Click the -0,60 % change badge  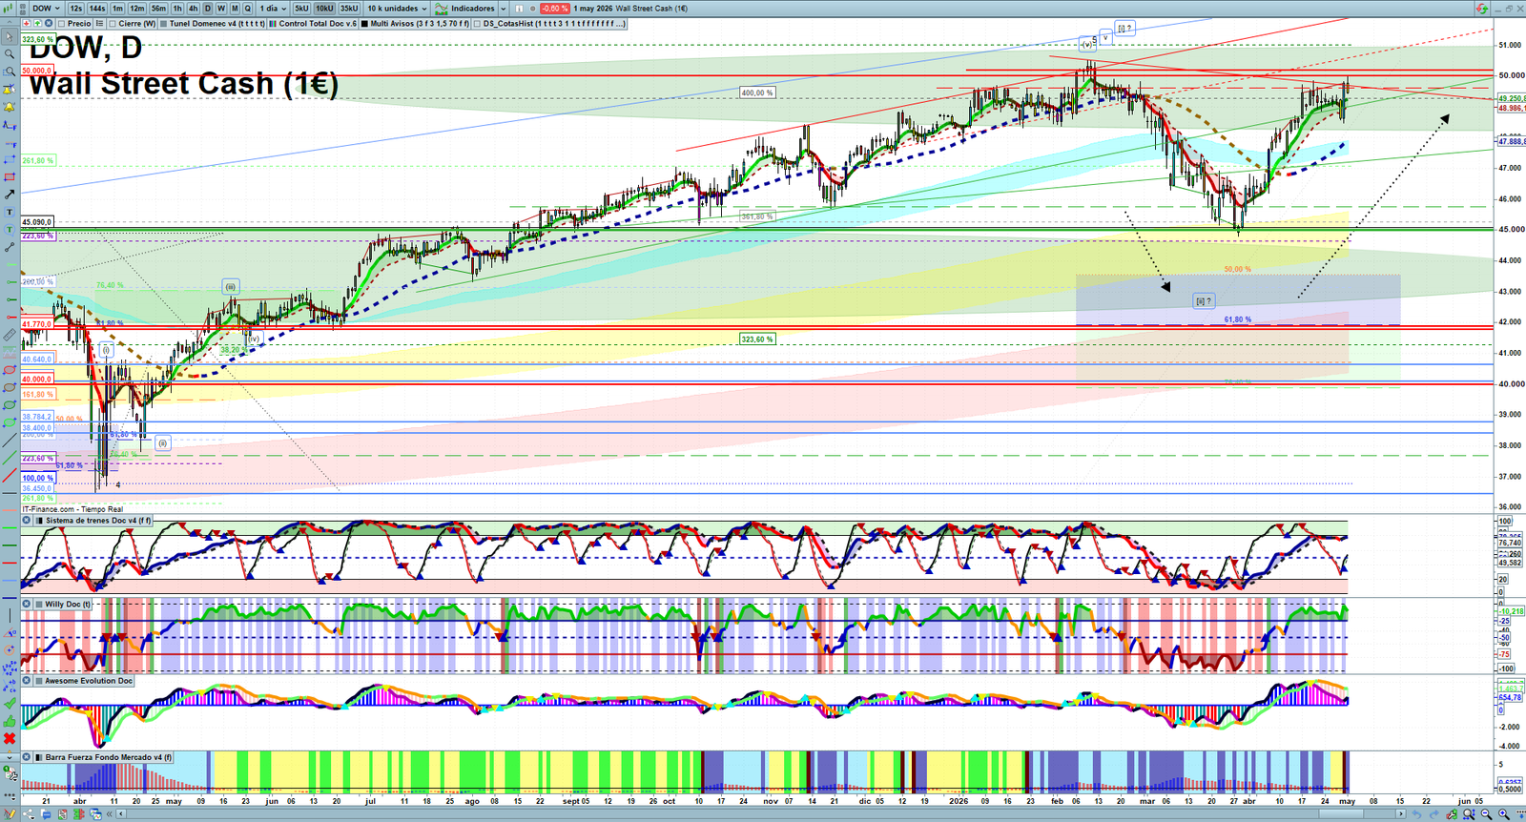(555, 8)
